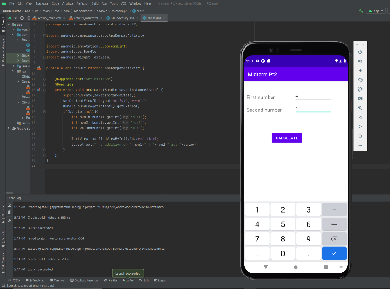Take an emulator screenshot with the camera icon
The image size is (390, 289).
click(x=360, y=98)
